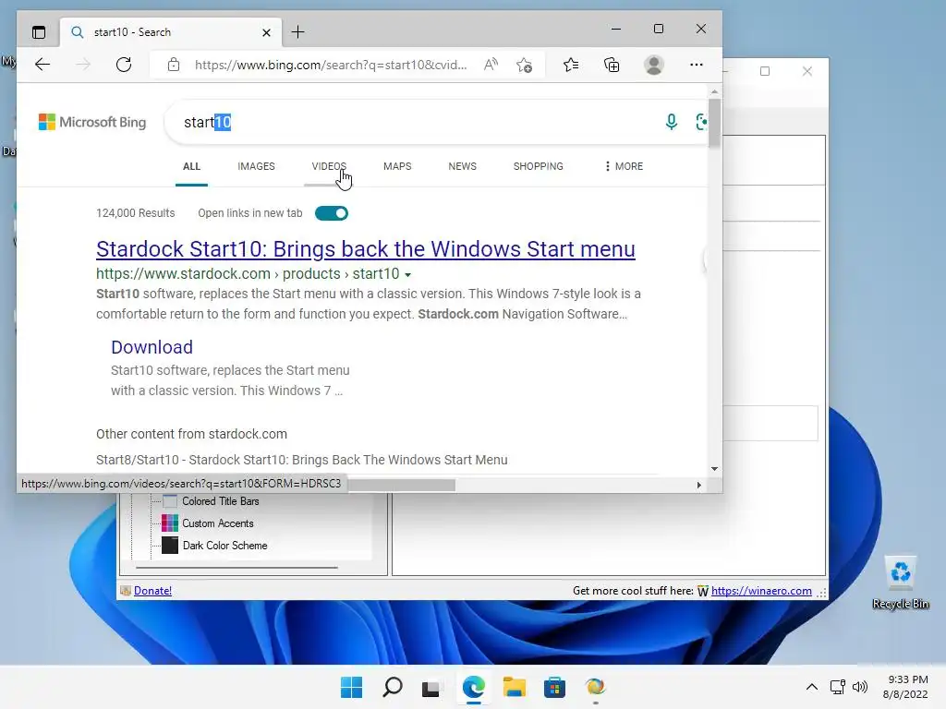Click the Edge back arrow button
946x709 pixels.
[x=42, y=65]
